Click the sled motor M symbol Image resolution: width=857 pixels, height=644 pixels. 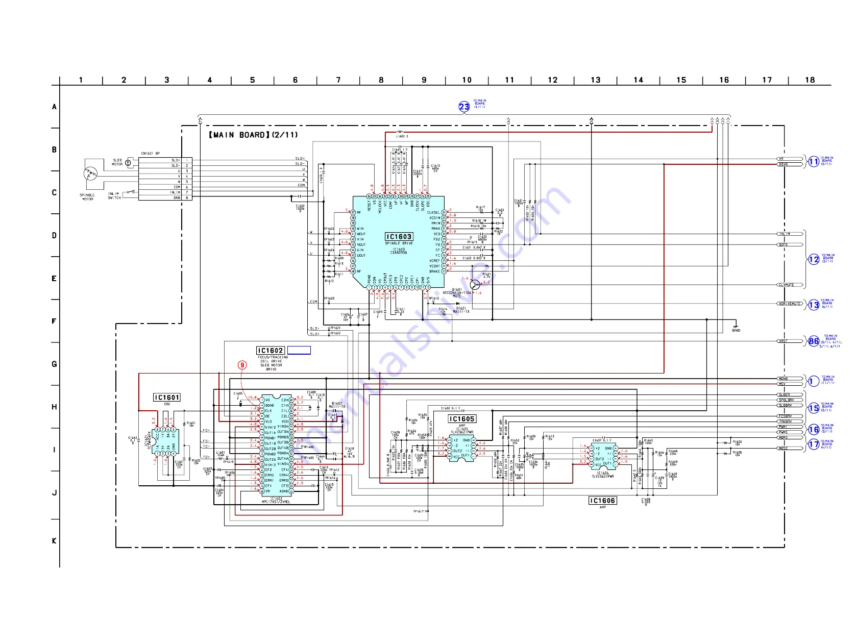tap(128, 162)
